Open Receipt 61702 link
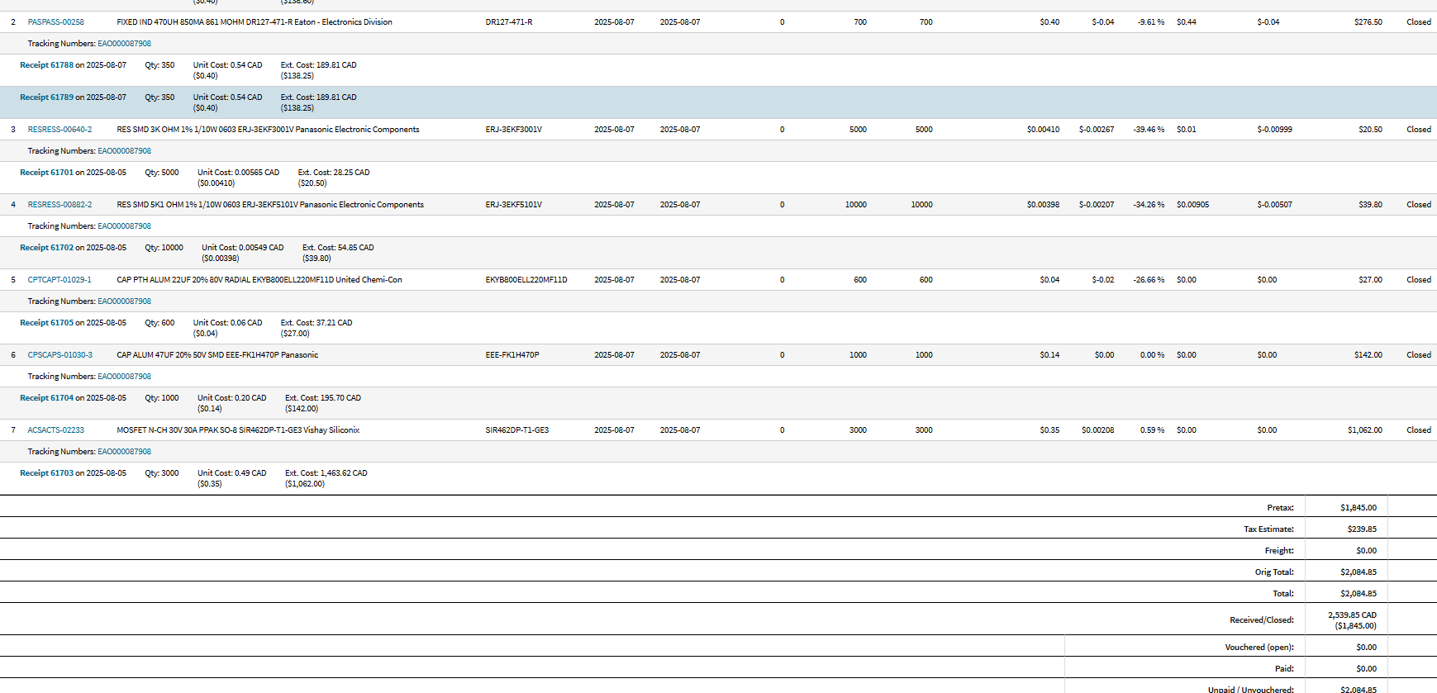 click(46, 248)
